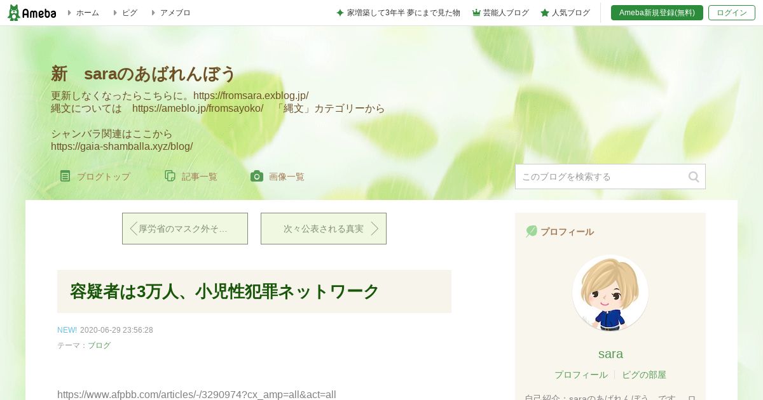Click the magnifier search icon
This screenshot has width=763, height=400.
click(x=694, y=177)
